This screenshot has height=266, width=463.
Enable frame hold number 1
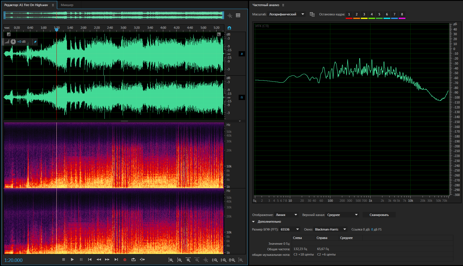[x=349, y=15]
